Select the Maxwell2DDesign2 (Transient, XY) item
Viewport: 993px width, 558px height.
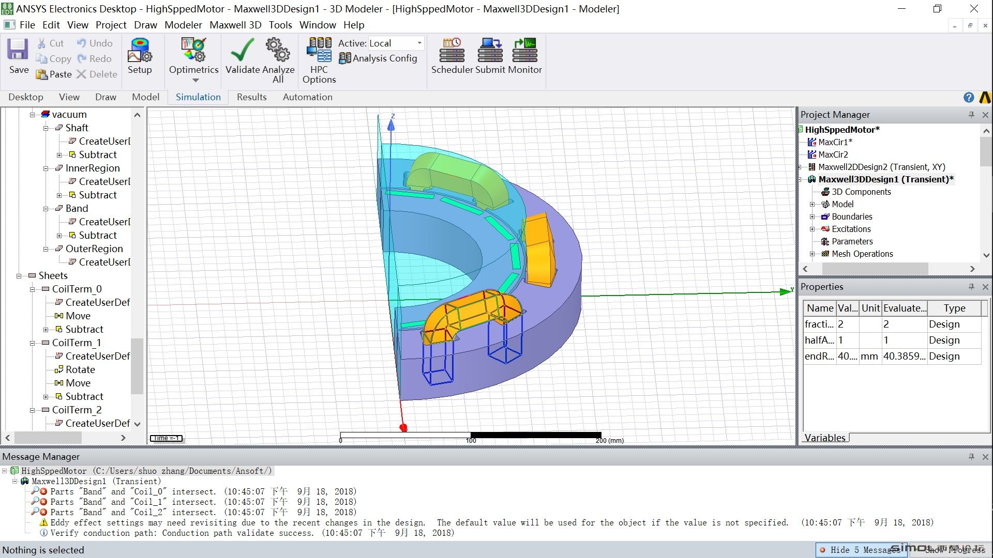[881, 167]
